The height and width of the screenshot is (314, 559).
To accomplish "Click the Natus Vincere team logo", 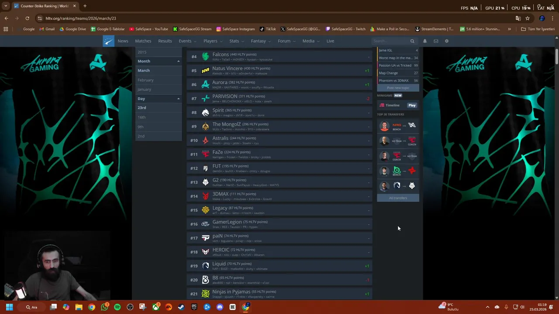I will click(206, 71).
